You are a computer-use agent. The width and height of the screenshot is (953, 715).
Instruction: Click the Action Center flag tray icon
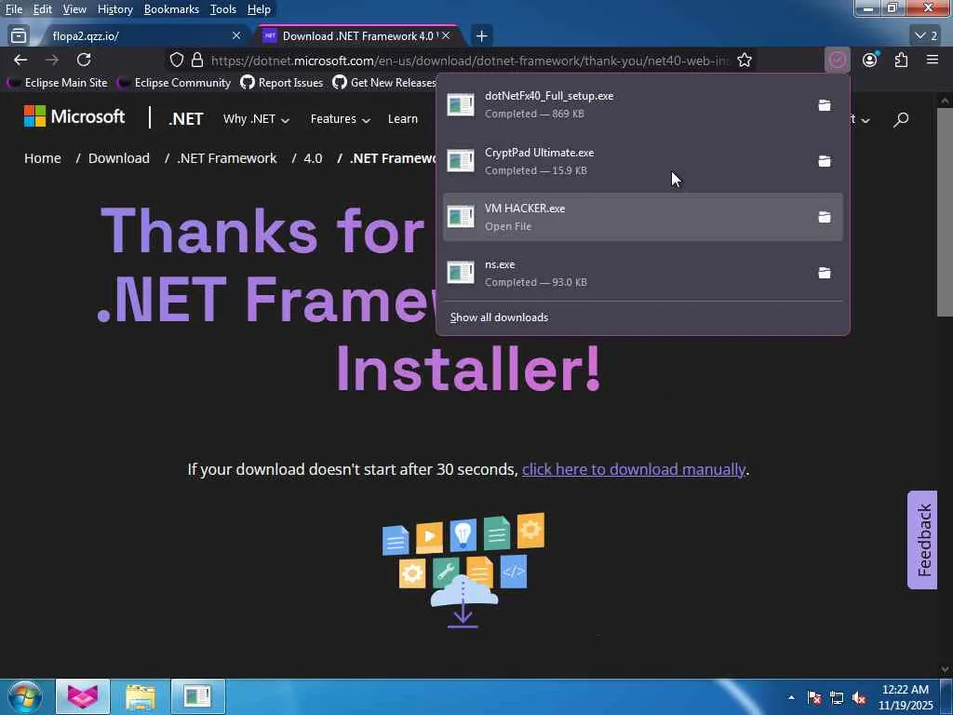tap(813, 697)
